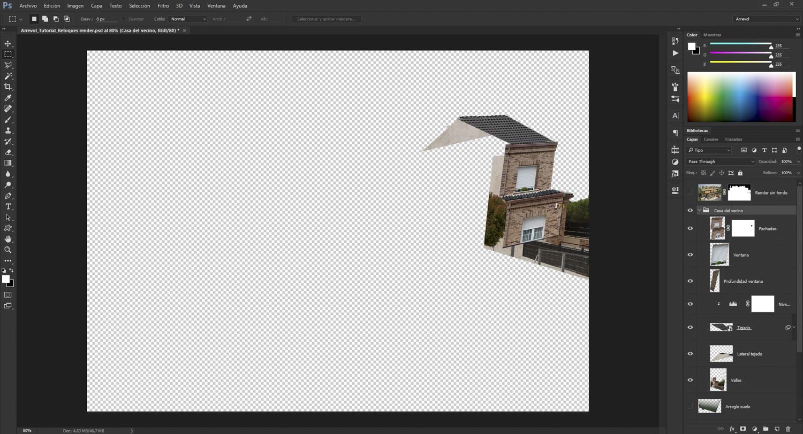Select the Healing Brush tool
Screen dimensions: 803x434
[8, 108]
